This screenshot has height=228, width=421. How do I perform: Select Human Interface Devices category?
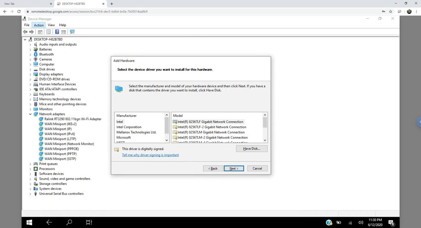(x=58, y=84)
